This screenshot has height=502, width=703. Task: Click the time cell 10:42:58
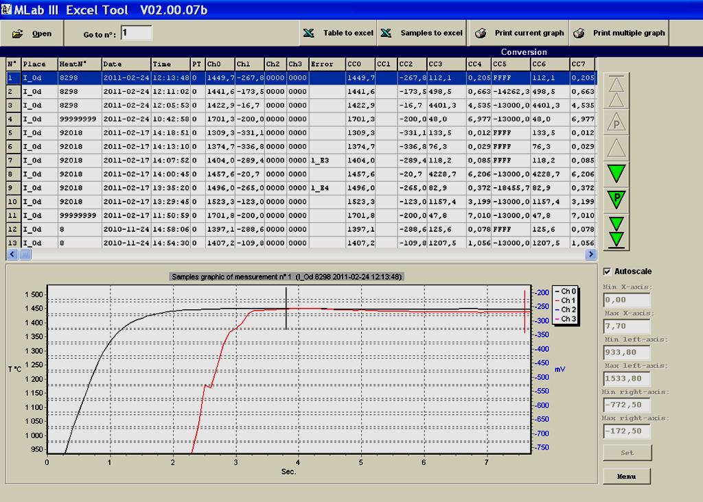(171, 119)
